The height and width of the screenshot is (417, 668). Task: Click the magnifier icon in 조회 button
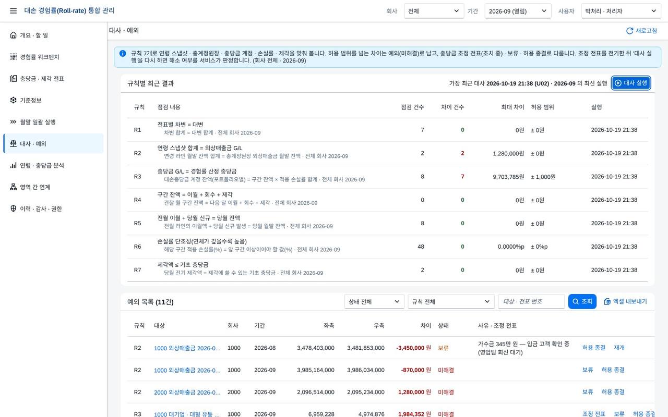pos(576,301)
